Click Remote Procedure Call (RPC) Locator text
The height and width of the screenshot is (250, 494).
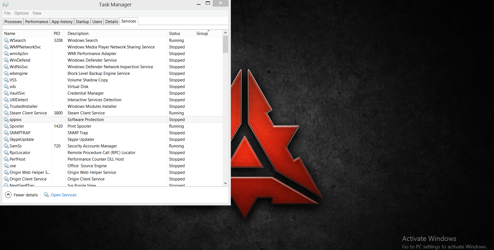click(102, 153)
